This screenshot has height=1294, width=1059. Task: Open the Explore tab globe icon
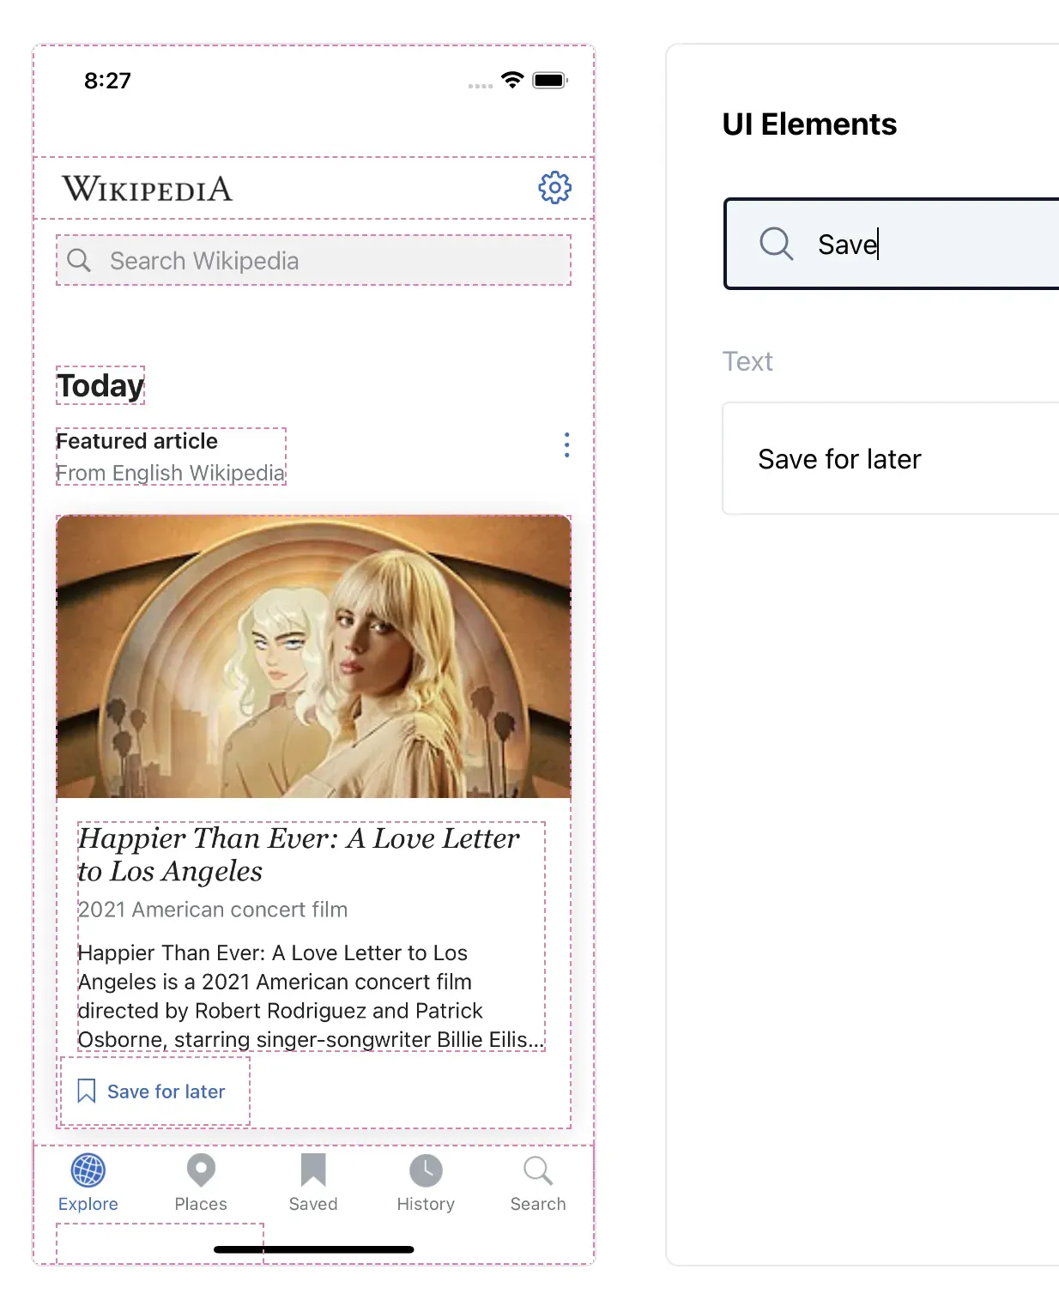(88, 1170)
